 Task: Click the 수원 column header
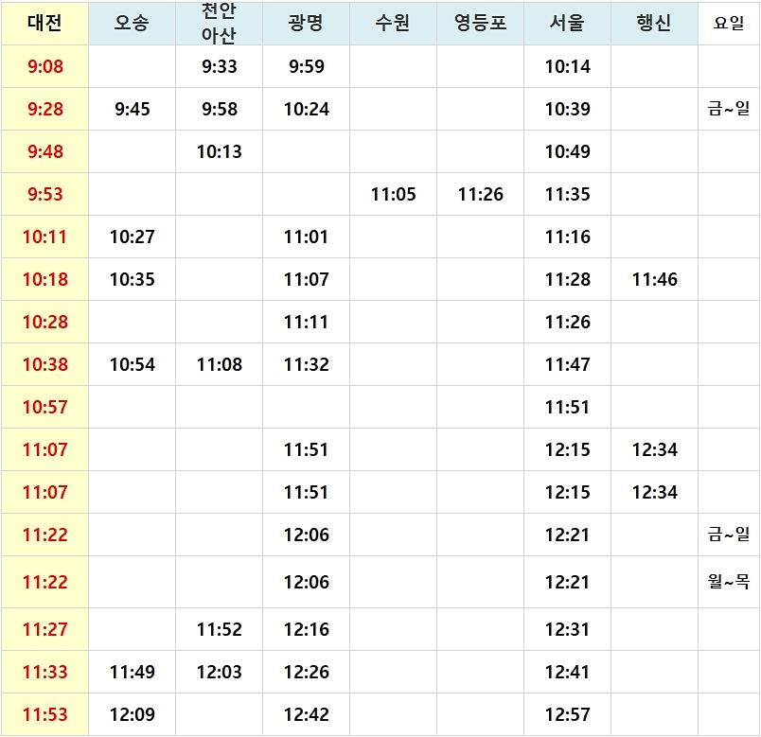pyautogui.click(x=393, y=23)
